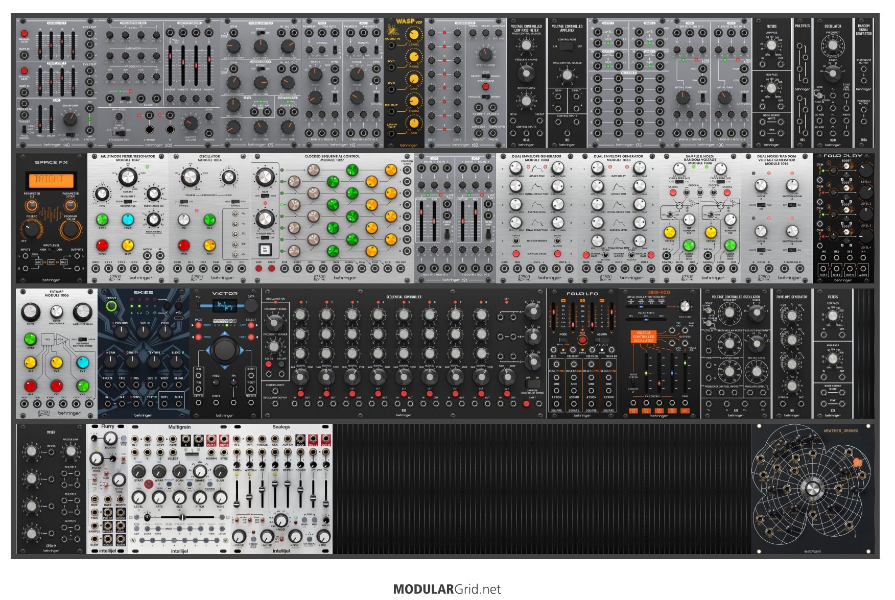The width and height of the screenshot is (895, 600).
Task: Toggle Space FX input level HIGH/LOW switch
Action: click(x=51, y=250)
